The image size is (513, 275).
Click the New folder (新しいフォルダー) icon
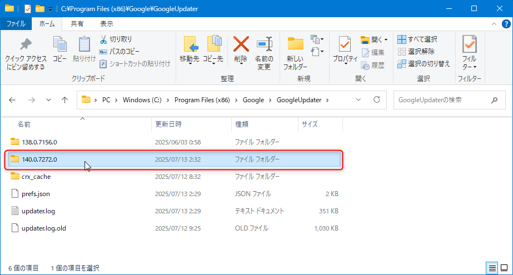click(x=296, y=44)
